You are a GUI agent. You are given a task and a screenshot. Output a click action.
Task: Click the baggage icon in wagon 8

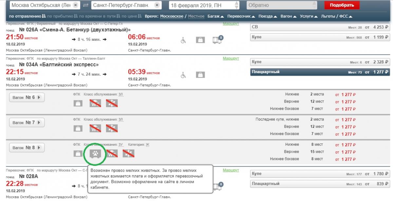pos(78,154)
